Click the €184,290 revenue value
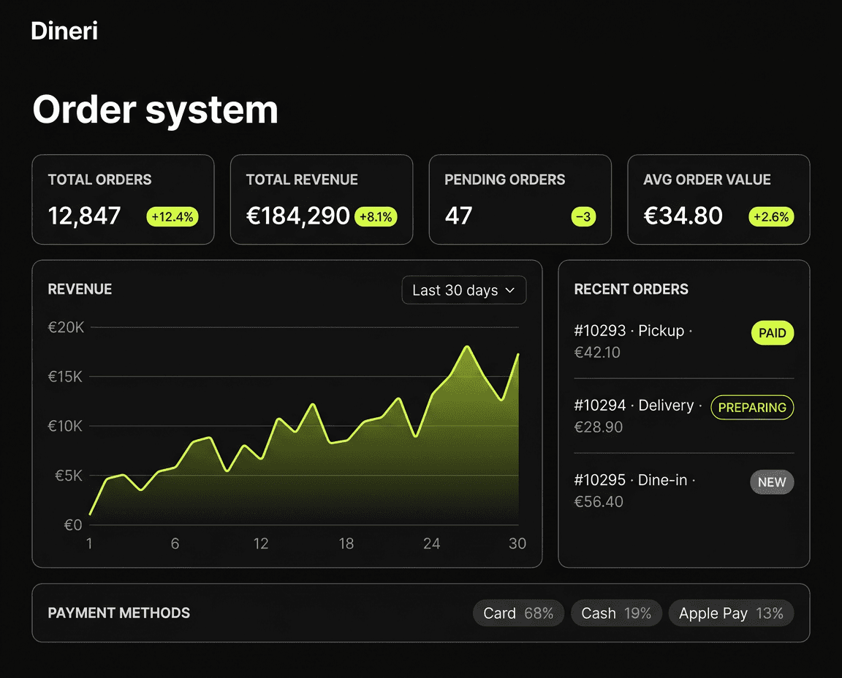842x678 pixels. click(x=297, y=216)
